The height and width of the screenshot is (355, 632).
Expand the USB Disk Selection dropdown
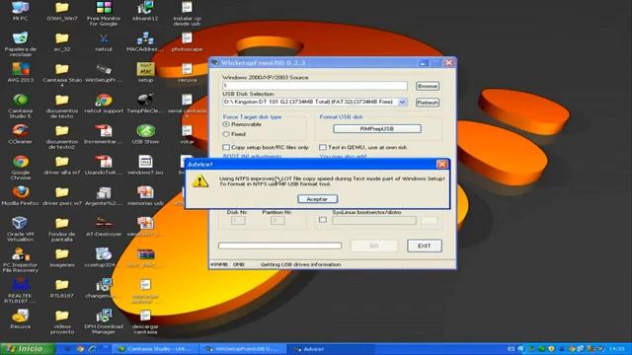point(402,103)
